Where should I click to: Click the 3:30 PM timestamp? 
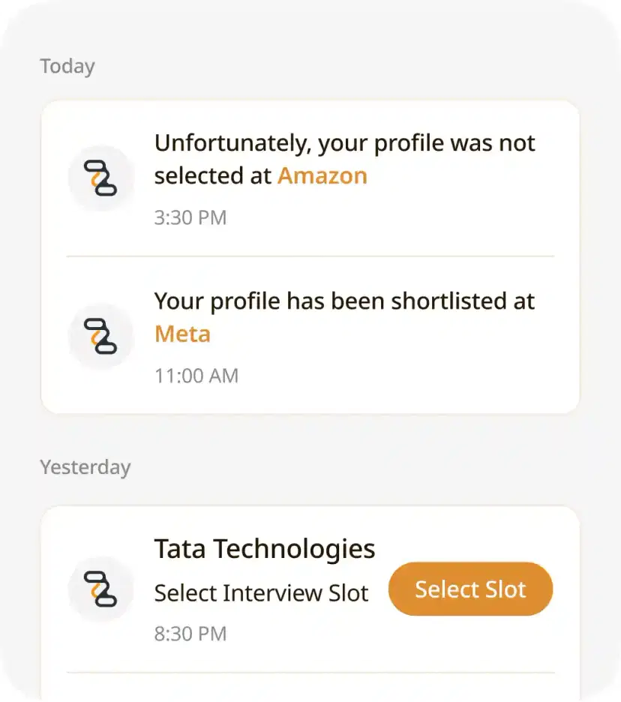coord(190,218)
